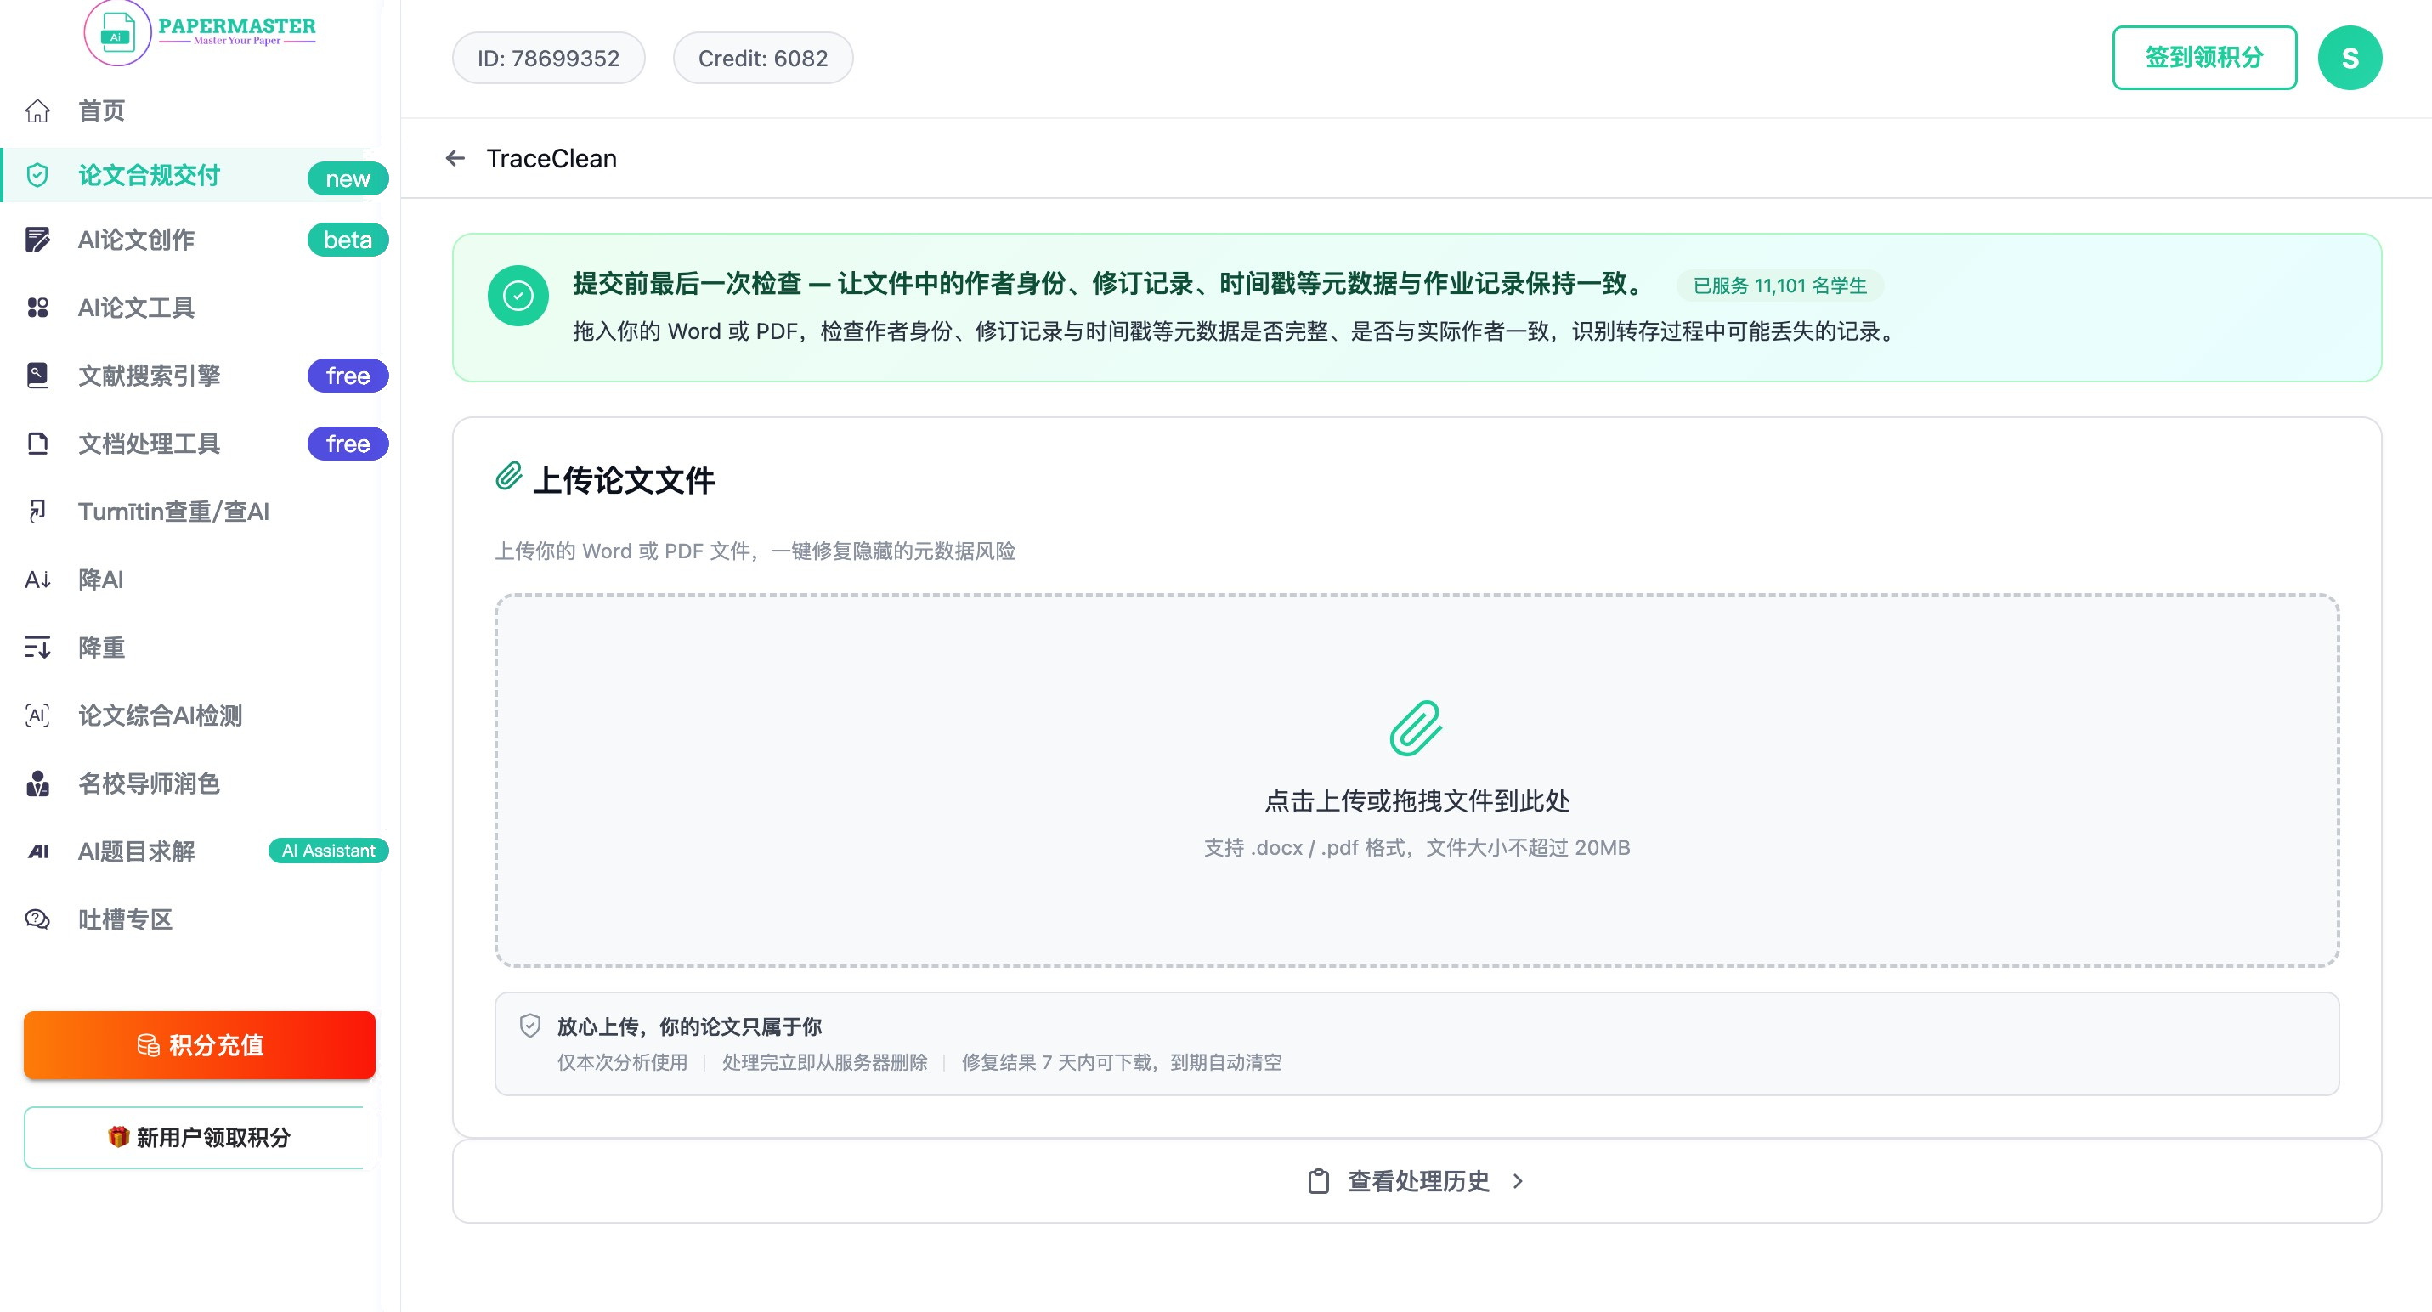Viewport: 2432px width, 1312px height.
Task: Open 论文综合AI检测 from the sidebar
Action: click(160, 715)
